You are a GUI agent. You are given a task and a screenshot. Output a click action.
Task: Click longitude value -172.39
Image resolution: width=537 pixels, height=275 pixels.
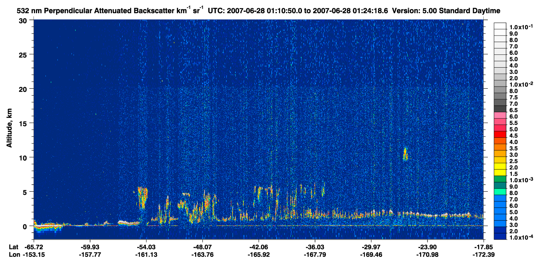pos(483,254)
